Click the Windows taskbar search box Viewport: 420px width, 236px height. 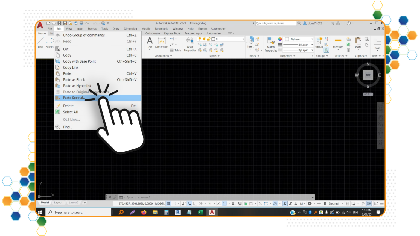79,212
